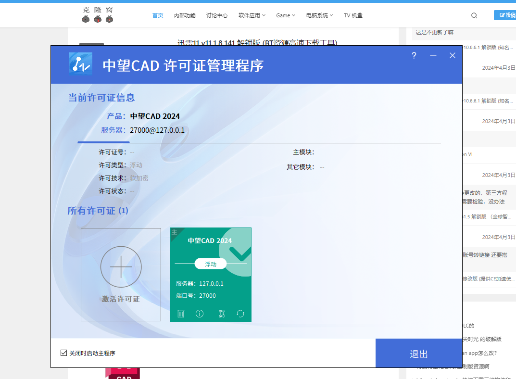Expand the 电脑系统 dropdown menu
This screenshot has width=516, height=379.
pos(319,15)
